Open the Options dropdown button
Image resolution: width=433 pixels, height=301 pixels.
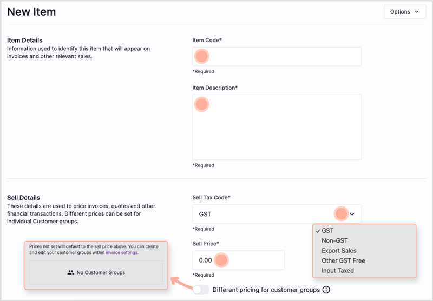(x=405, y=12)
